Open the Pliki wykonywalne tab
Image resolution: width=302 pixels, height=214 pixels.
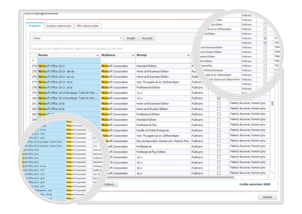point(88,26)
